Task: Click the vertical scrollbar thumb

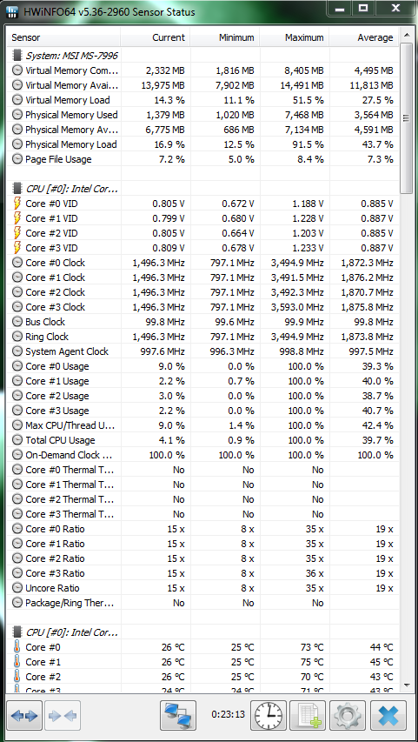Action: coord(406,117)
